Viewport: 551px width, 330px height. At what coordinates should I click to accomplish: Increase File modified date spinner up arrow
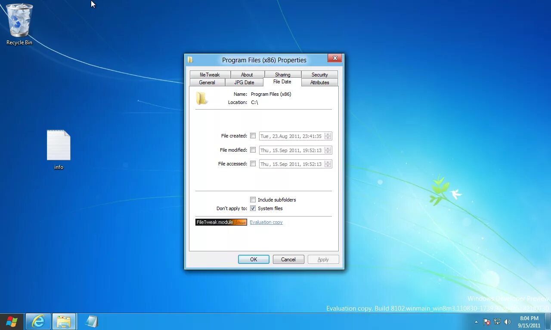tap(328, 148)
